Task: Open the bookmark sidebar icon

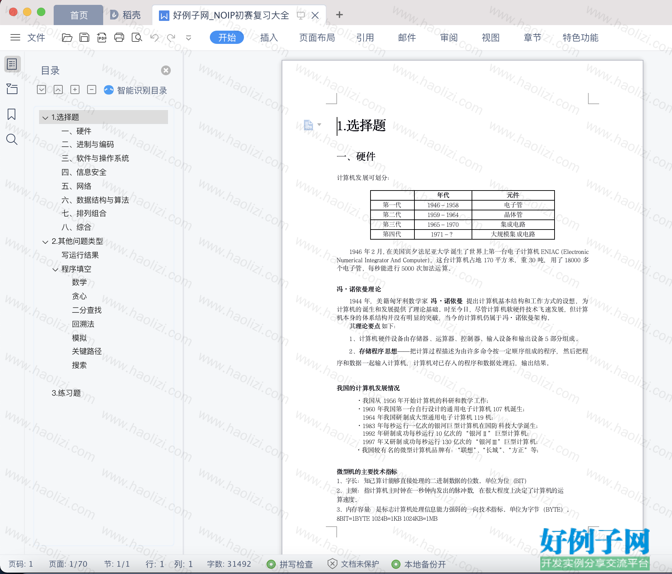Action: pyautogui.click(x=12, y=114)
